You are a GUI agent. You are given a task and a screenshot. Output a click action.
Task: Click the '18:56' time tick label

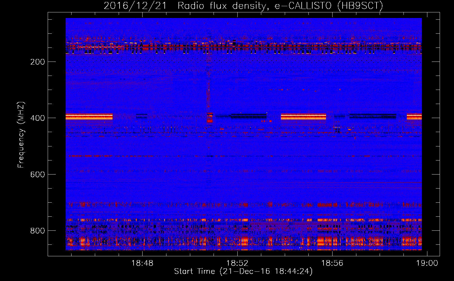[332, 263]
